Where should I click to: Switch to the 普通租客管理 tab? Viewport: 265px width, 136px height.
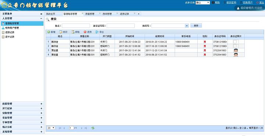70,14
